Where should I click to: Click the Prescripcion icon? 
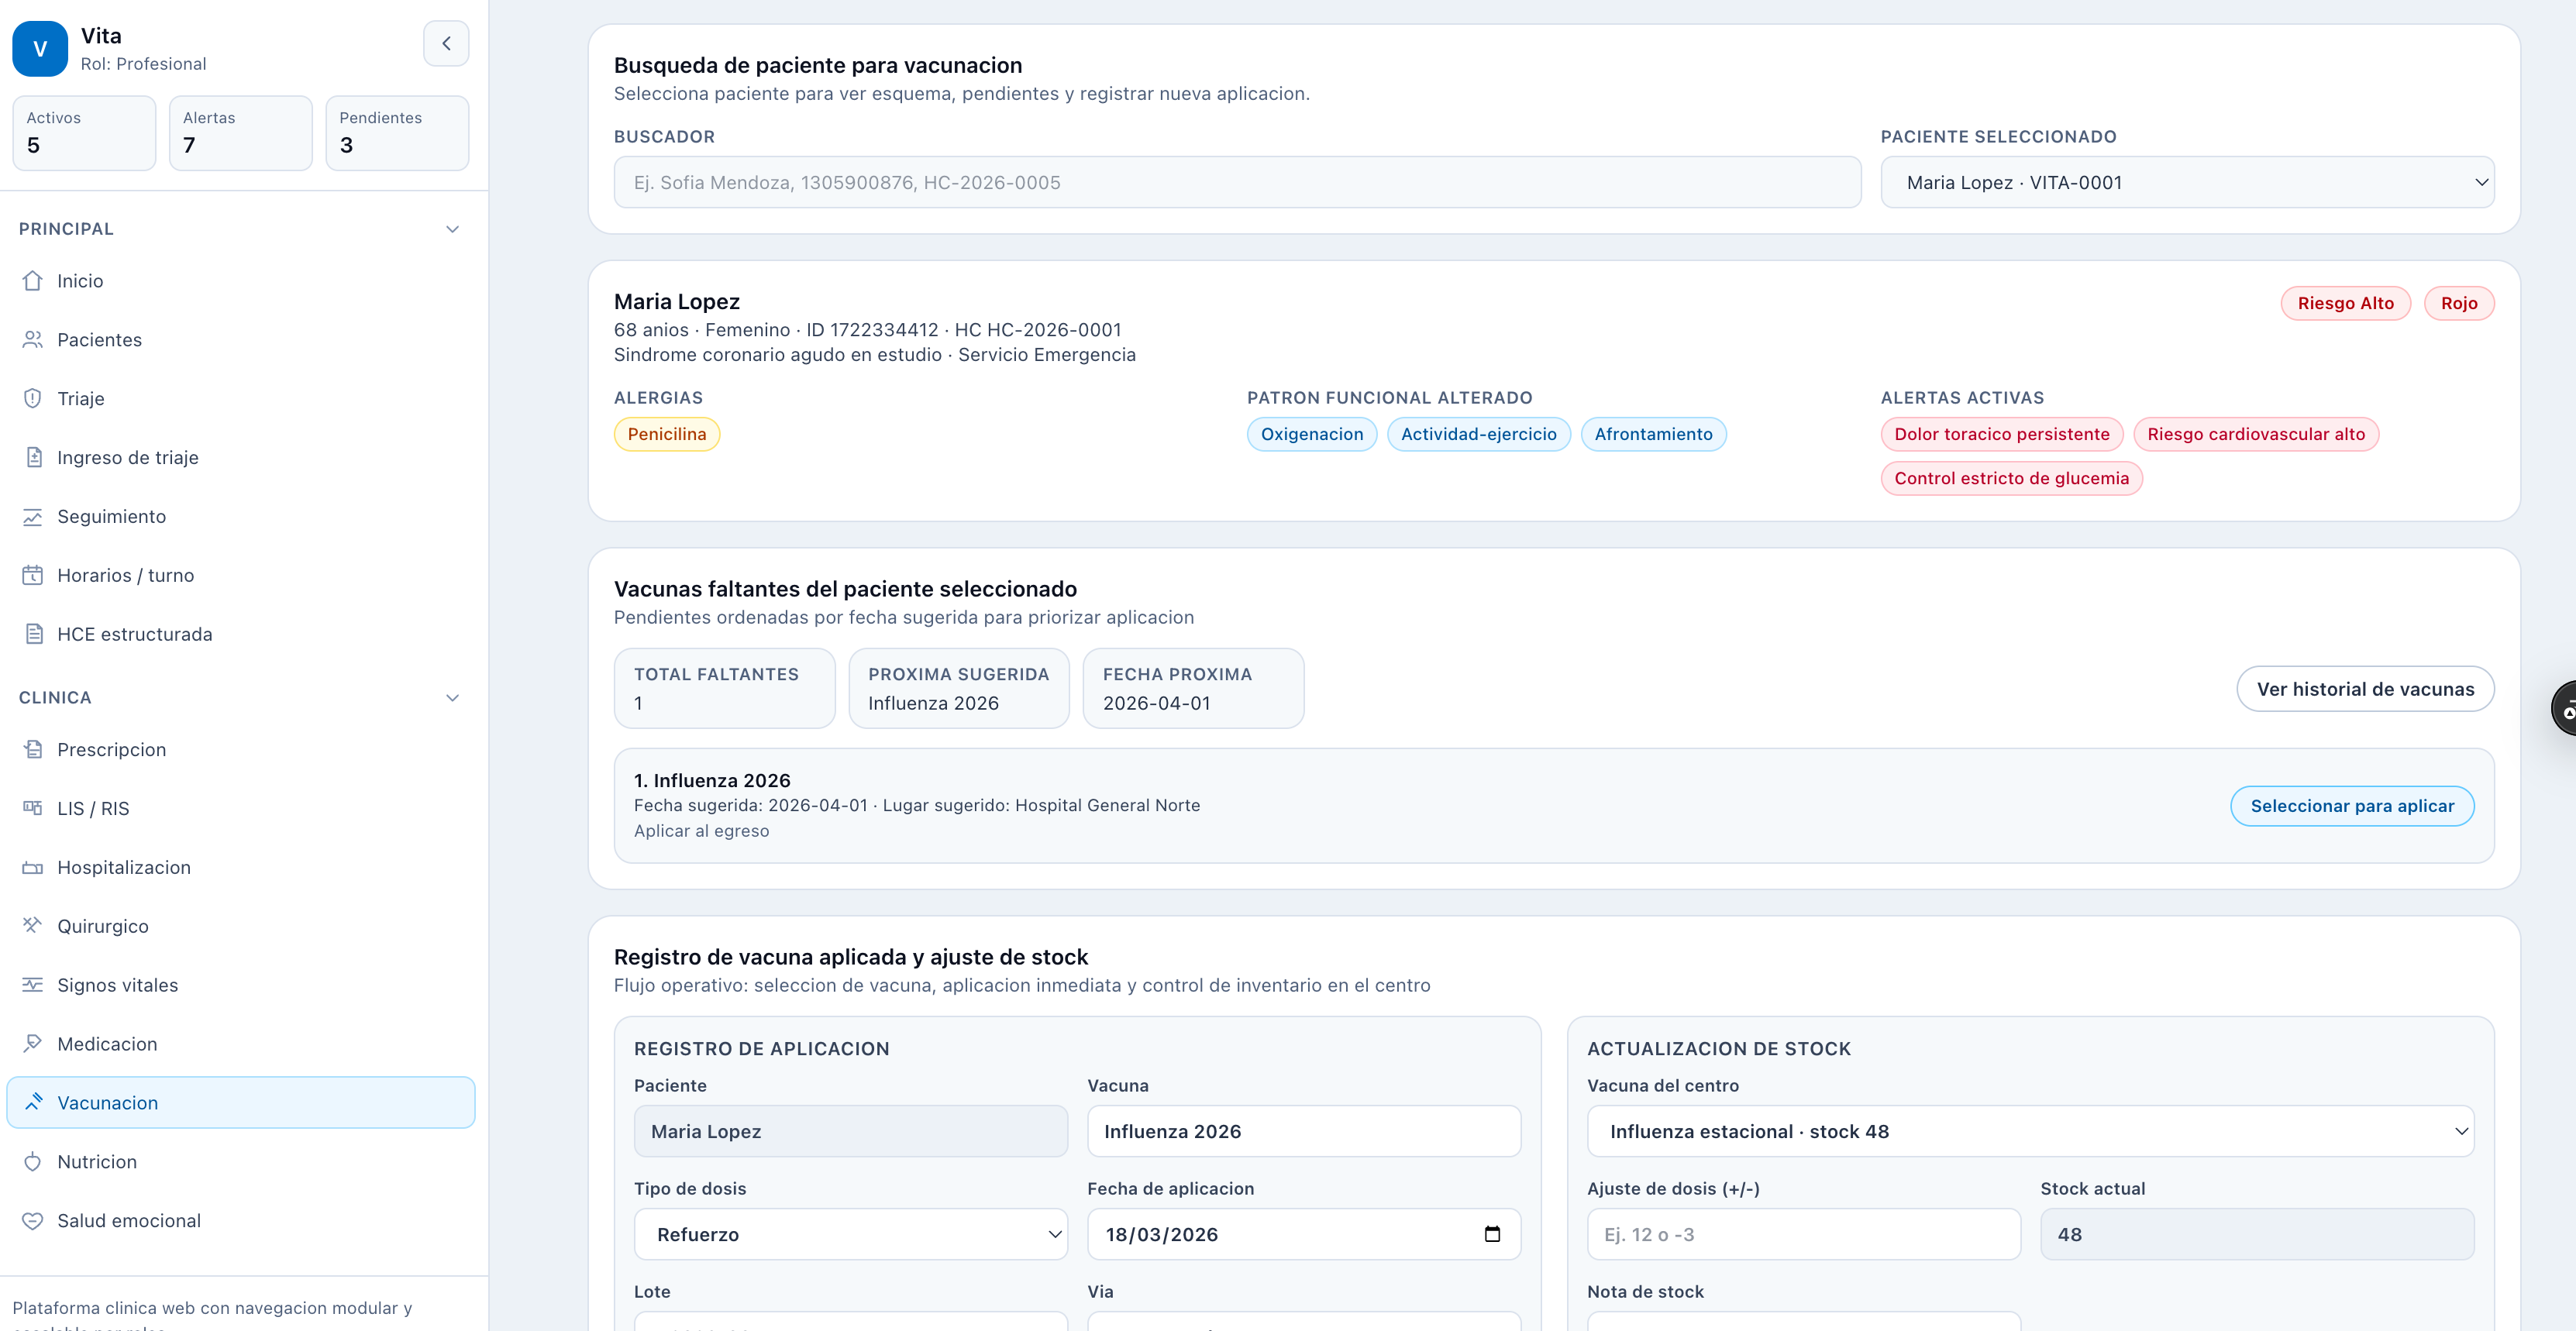(33, 750)
